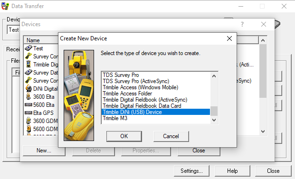Select 3600 Elta device icon
Viewport: 295px width, 179px height.
click(29, 96)
